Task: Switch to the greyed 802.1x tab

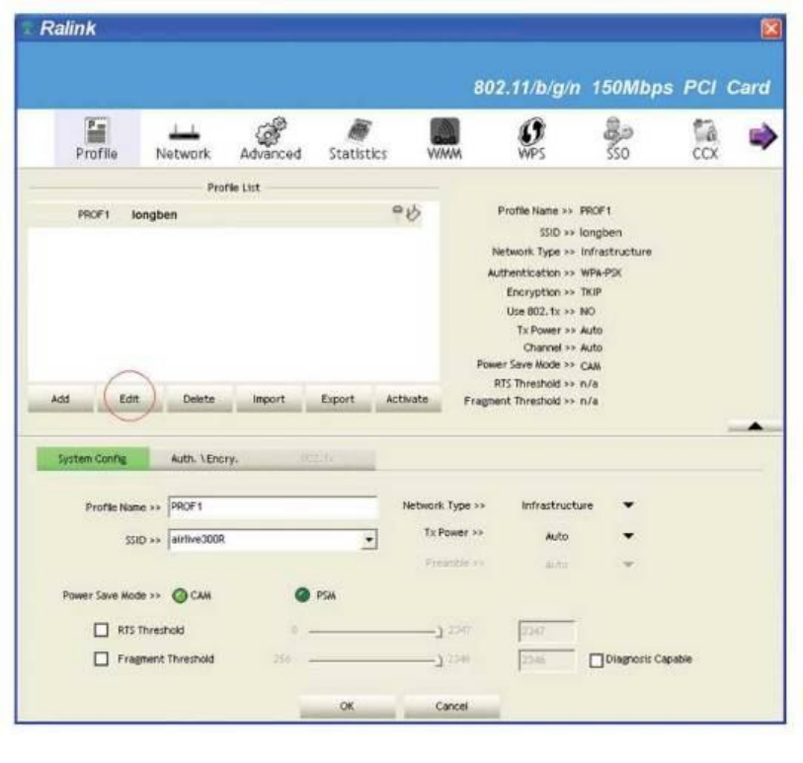Action: point(317,459)
